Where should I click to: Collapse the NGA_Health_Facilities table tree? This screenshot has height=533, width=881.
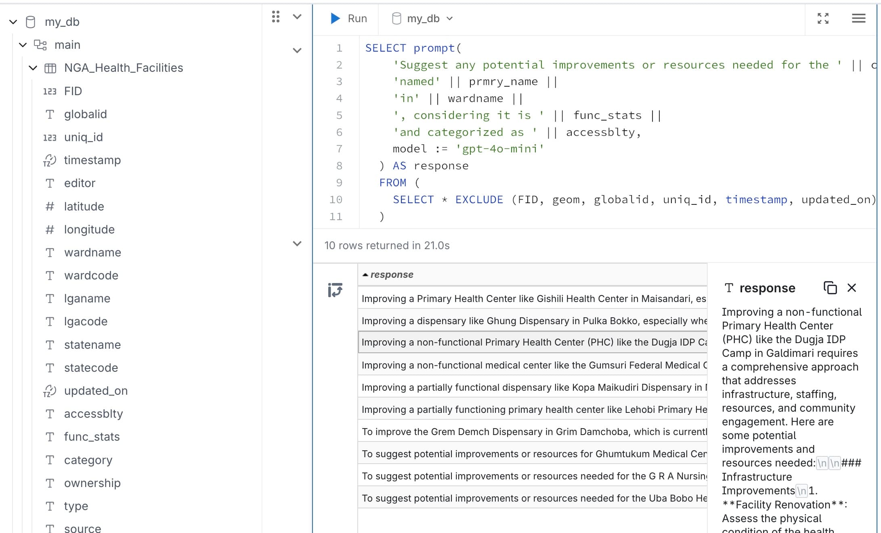click(x=35, y=67)
